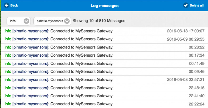Image resolution: width=208 pixels, height=108 pixels.
Task: Click the Back button label
Action: coord(14,6)
